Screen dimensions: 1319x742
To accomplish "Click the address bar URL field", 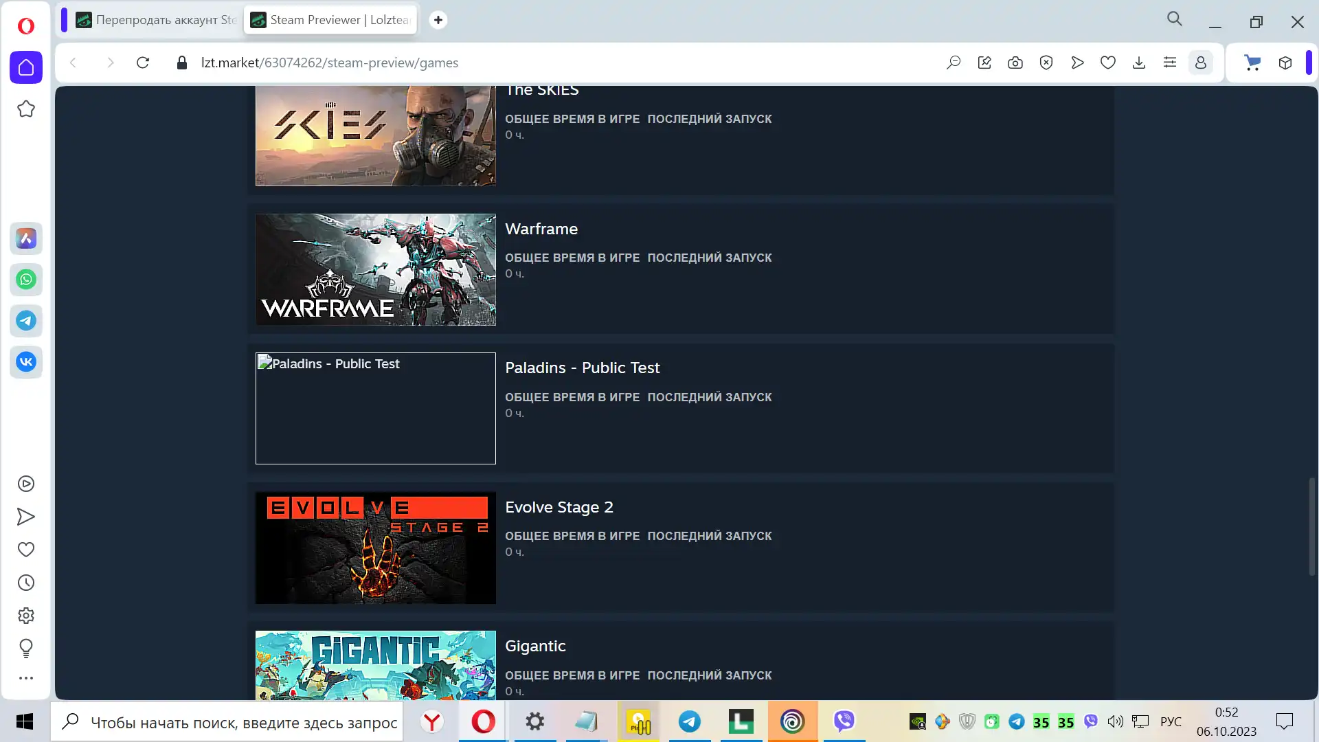I will tap(330, 63).
